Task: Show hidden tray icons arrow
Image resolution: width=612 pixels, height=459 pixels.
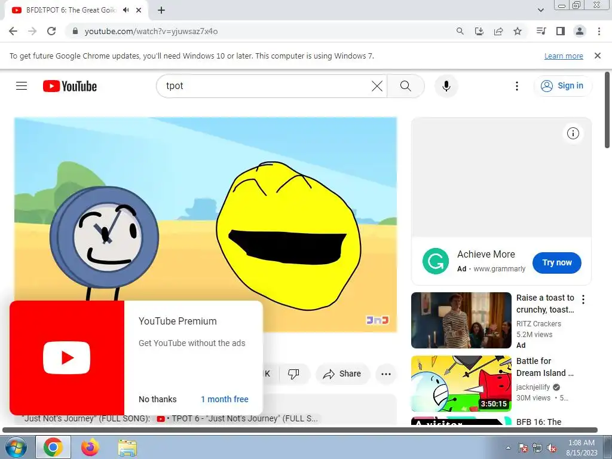Action: click(x=508, y=448)
